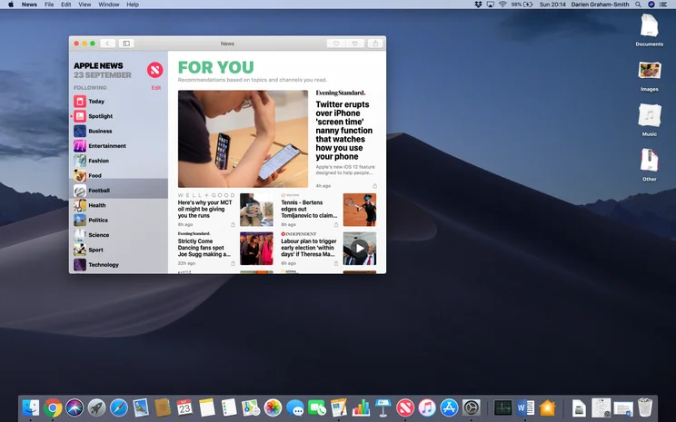
Task: Open the News menu in menu bar
Action: click(29, 5)
